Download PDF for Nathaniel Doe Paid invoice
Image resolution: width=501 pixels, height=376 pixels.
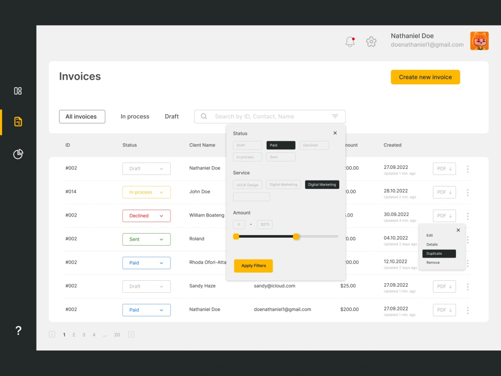444,310
